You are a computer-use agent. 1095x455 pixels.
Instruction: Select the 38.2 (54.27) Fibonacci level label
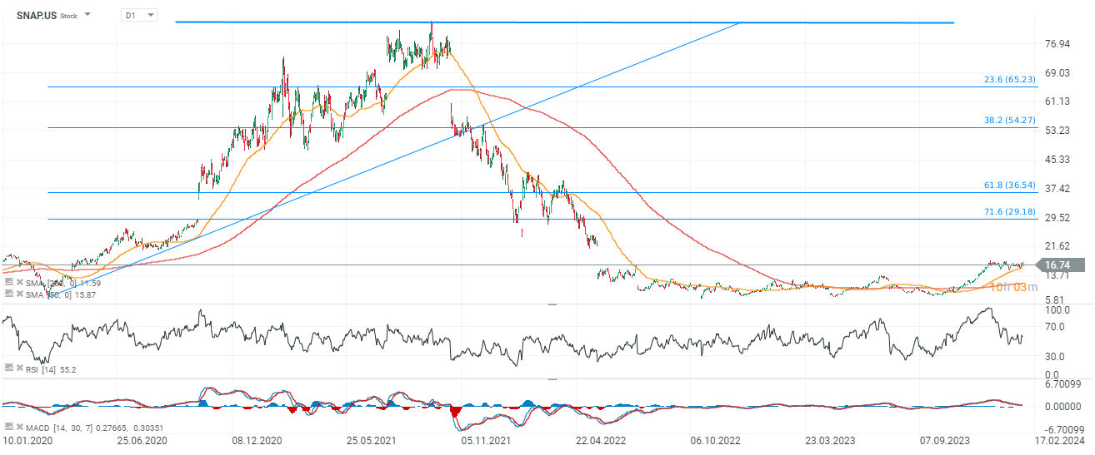point(1010,120)
